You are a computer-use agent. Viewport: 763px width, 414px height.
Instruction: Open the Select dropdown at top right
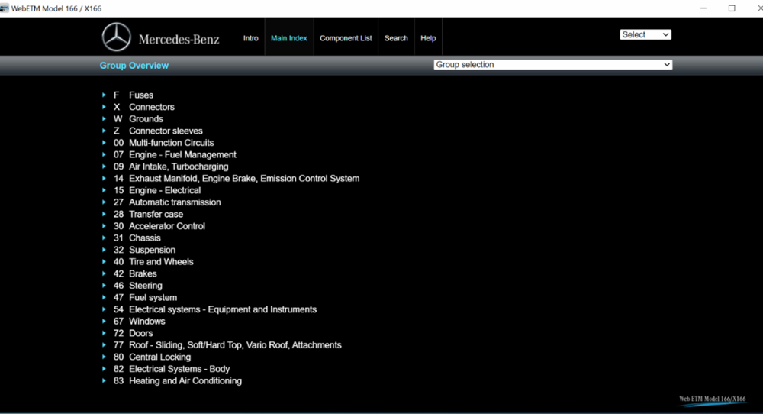[645, 35]
